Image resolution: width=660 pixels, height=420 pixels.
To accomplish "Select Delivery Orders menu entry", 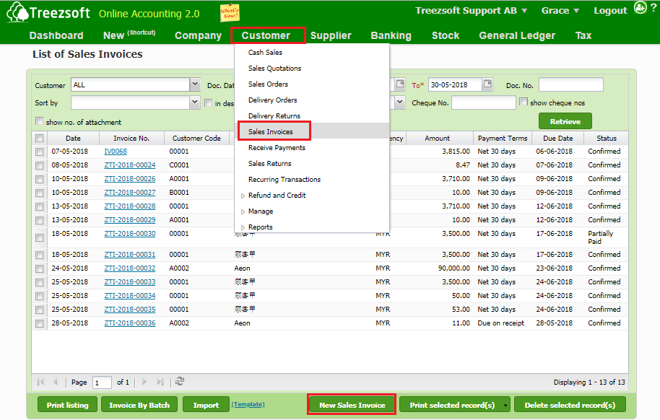I will point(272,100).
